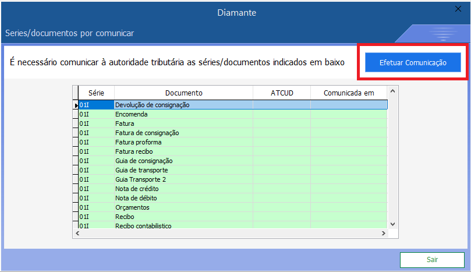Click the Série column header
Image resolution: width=471 pixels, height=272 pixels.
(96, 93)
